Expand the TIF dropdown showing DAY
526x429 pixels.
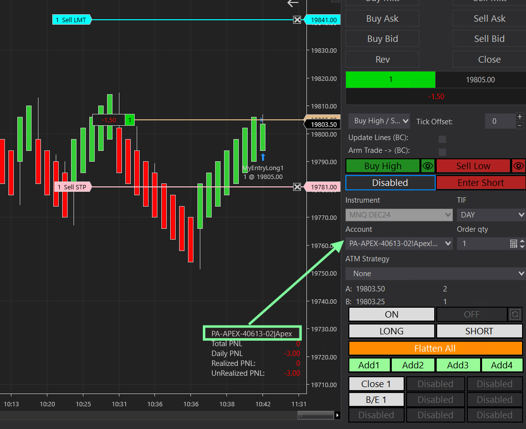pyautogui.click(x=491, y=215)
